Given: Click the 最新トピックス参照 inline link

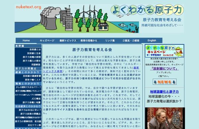Looking at the screenshot, I should [91, 69].
